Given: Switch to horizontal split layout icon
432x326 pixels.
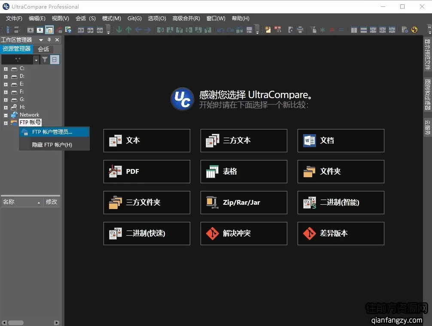Looking at the screenshot, I should pos(364,30).
